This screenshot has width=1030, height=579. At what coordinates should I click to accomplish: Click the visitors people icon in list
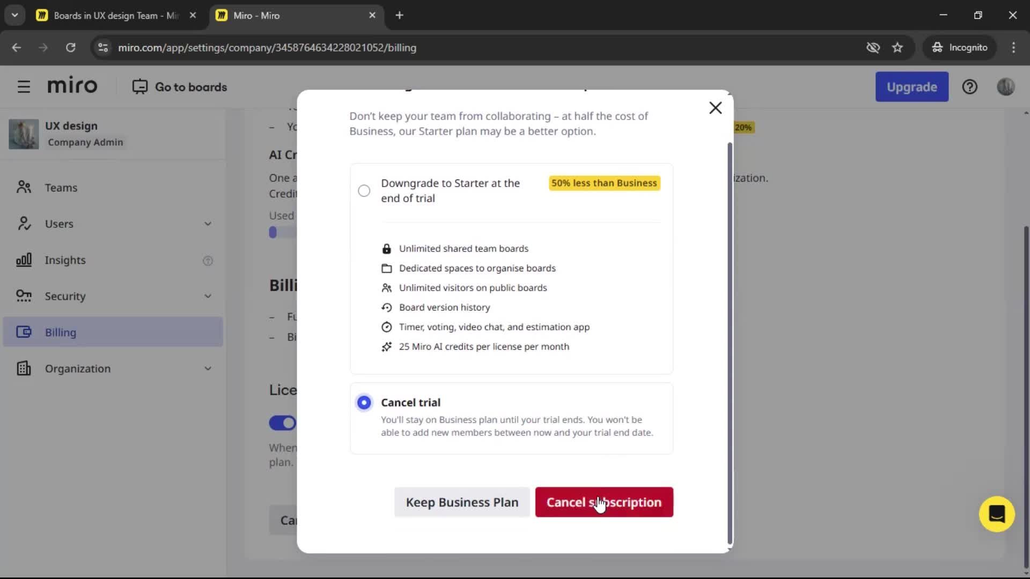click(x=386, y=288)
